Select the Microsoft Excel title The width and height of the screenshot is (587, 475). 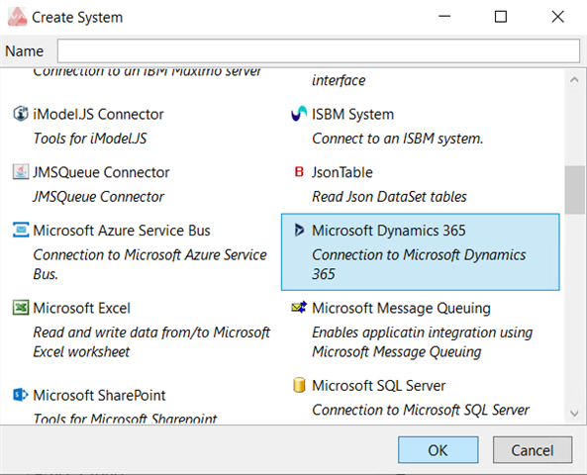point(81,308)
